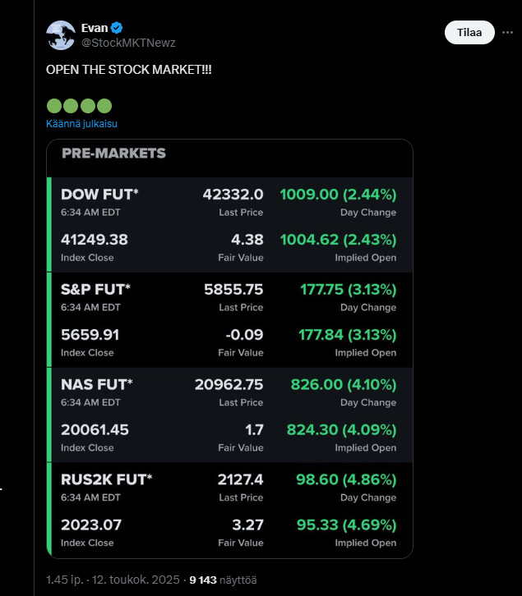The image size is (522, 596).
Task: Click the last green circle emoji
Action: [104, 106]
